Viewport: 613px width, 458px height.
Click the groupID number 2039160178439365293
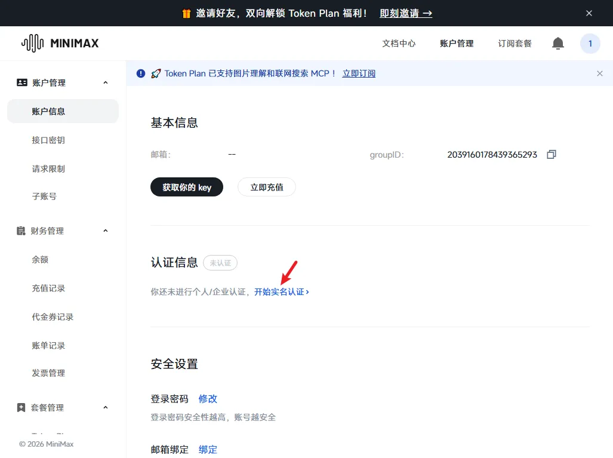pos(492,155)
